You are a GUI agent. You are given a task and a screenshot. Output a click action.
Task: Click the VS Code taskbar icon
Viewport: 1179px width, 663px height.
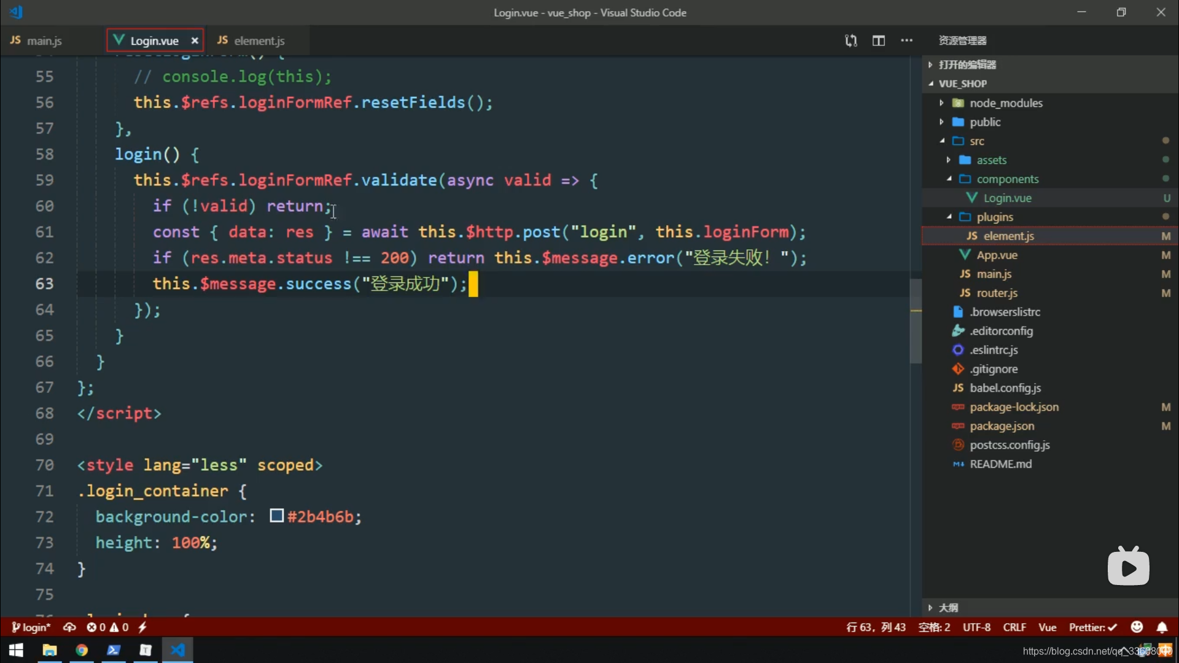pyautogui.click(x=177, y=650)
